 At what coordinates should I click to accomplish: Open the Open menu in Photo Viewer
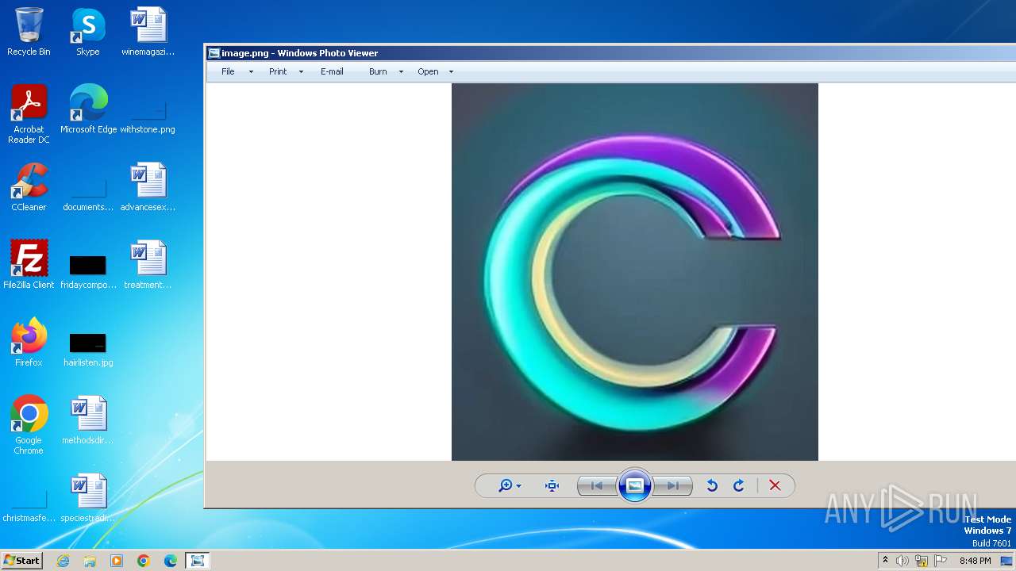click(x=428, y=71)
